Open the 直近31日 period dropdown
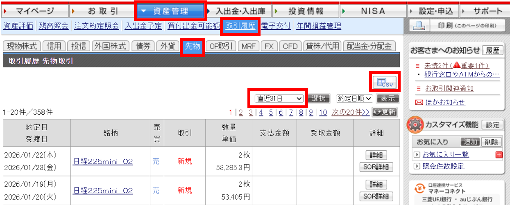This screenshot has height=205, width=510. click(x=279, y=98)
